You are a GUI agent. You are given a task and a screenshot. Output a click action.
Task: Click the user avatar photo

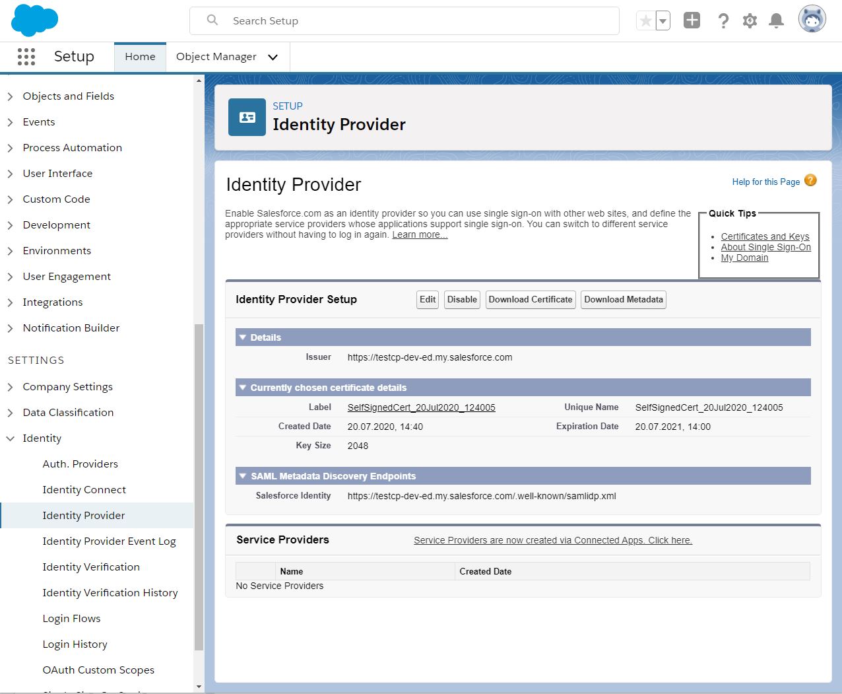[x=812, y=18]
